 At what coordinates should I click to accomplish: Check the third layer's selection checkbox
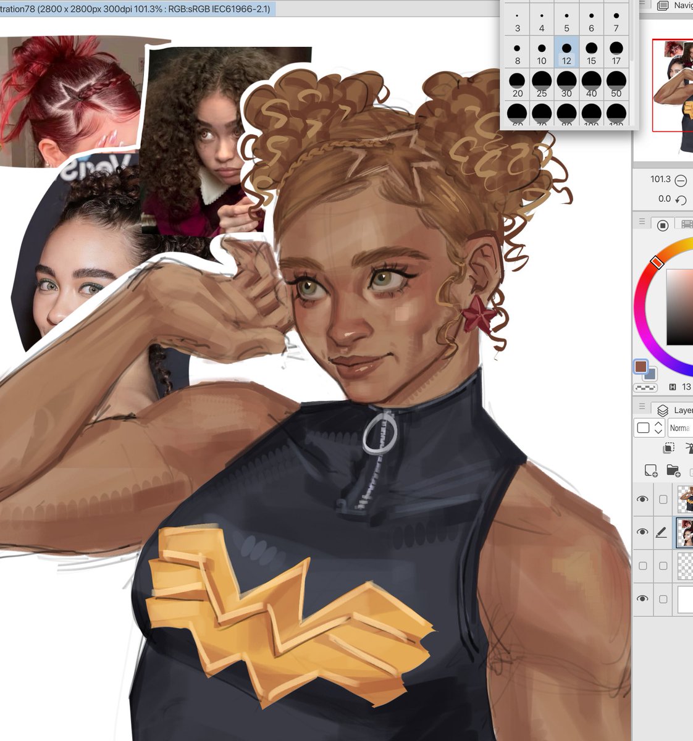pos(663,566)
